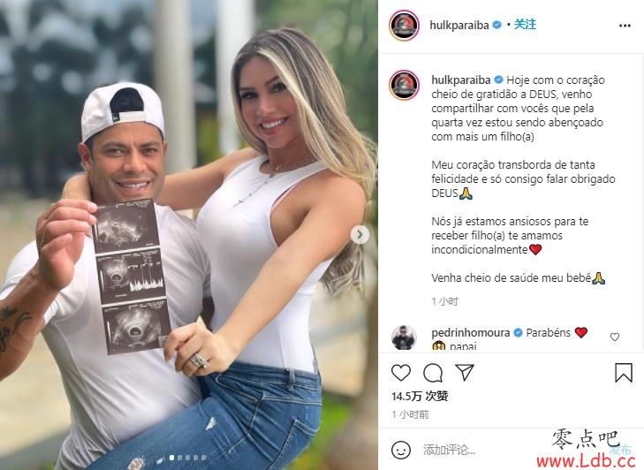Click hulkparaiba avatar beside the caption
Screen dimensions: 644x470
(404, 86)
